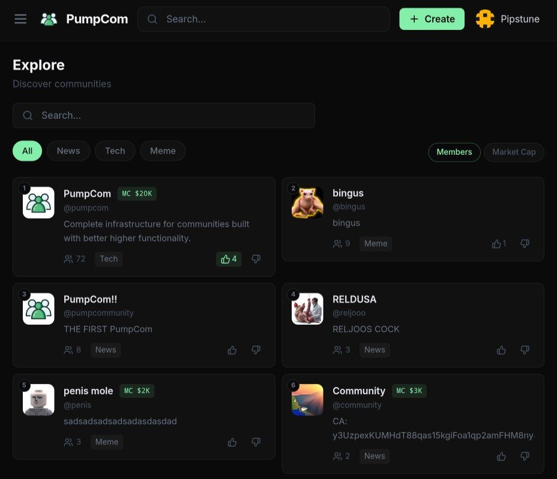This screenshot has height=479, width=557.
Task: Select the Meme filter tab
Action: coord(163,151)
